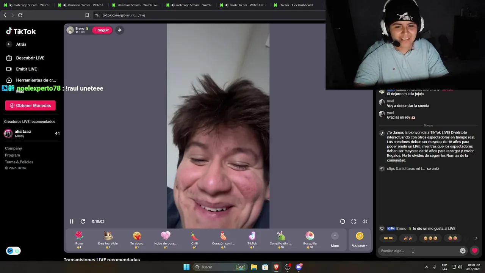Screen dimensions: 485x273
Task: Send a heart like to LIVE
Action: point(474,251)
